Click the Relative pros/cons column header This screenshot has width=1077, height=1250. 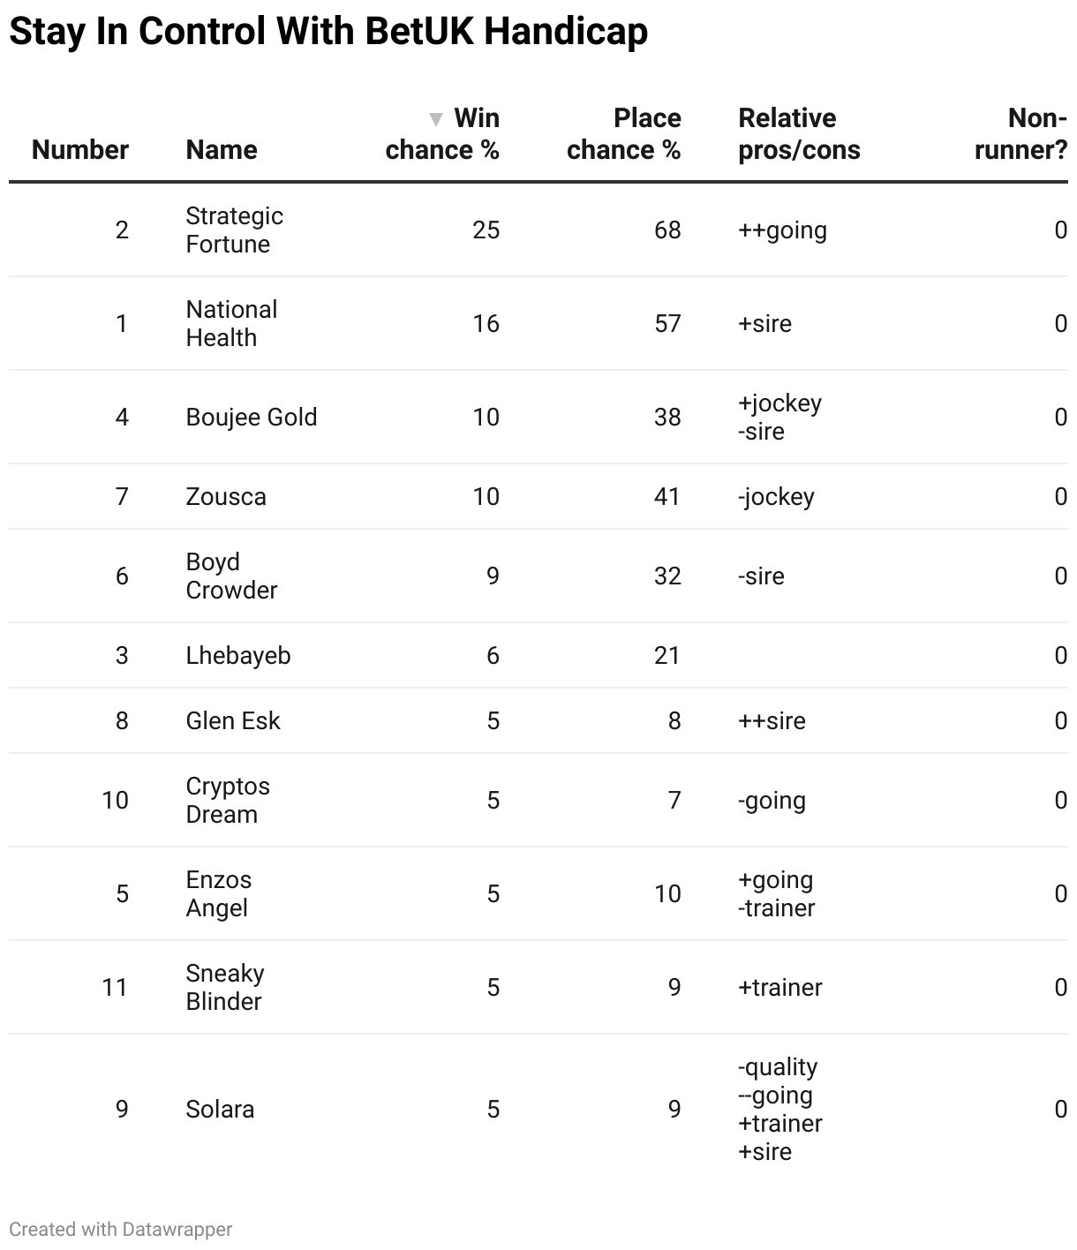[799, 134]
